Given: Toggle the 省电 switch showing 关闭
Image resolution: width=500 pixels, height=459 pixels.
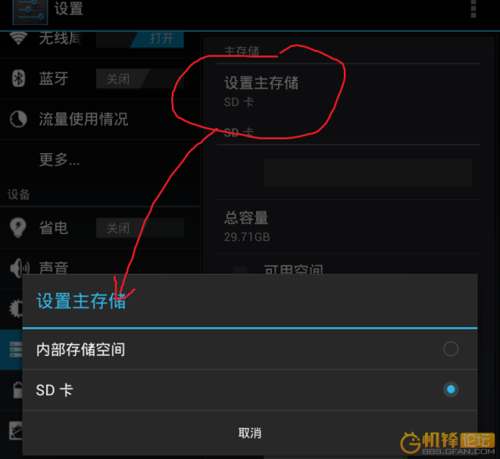Looking at the screenshot, I should point(140,228).
